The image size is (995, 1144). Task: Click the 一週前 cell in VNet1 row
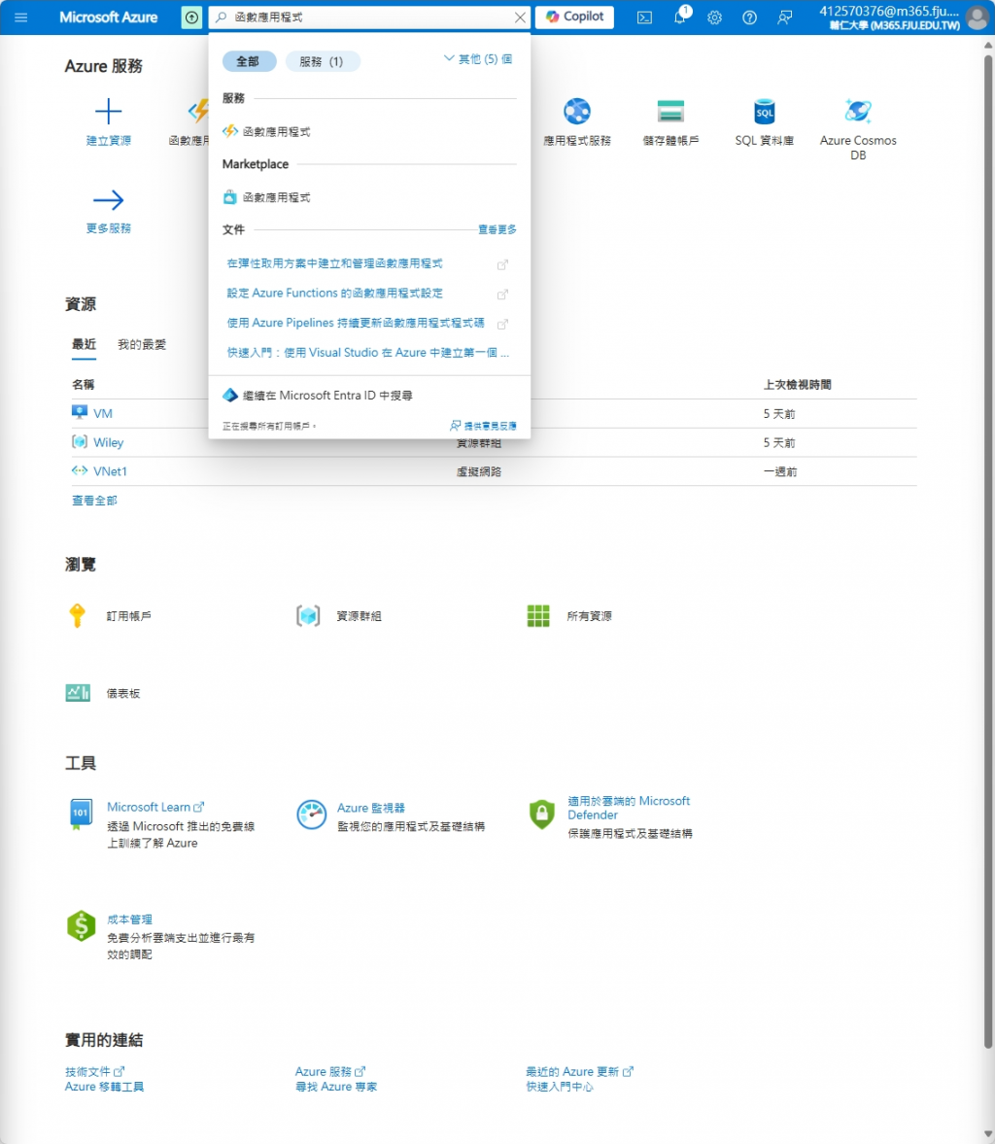[x=780, y=472]
